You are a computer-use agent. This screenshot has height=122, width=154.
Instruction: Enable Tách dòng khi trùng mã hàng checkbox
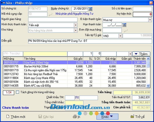pyautogui.click(x=17, y=92)
